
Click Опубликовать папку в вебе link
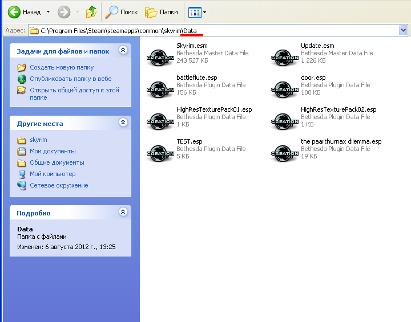click(71, 79)
